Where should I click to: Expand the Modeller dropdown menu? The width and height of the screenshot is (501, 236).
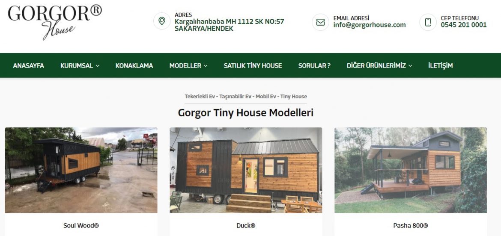188,66
